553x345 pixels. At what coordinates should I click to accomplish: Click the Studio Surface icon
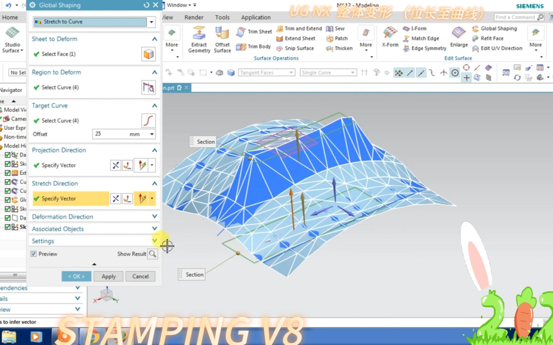tap(12, 40)
